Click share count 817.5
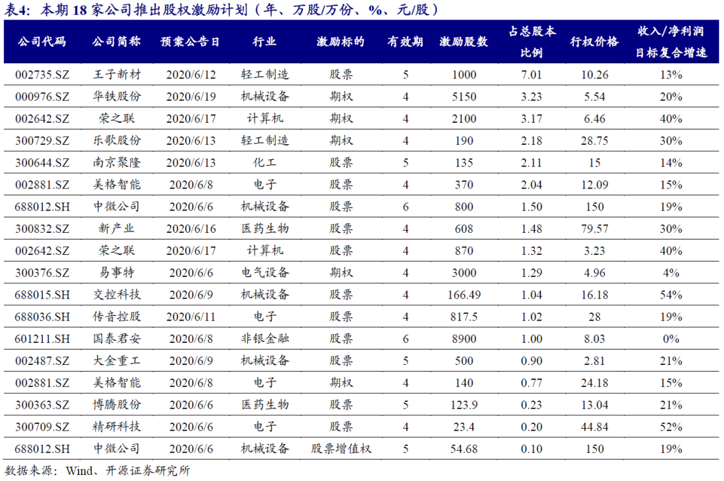This screenshot has height=481, width=724. coord(464,317)
